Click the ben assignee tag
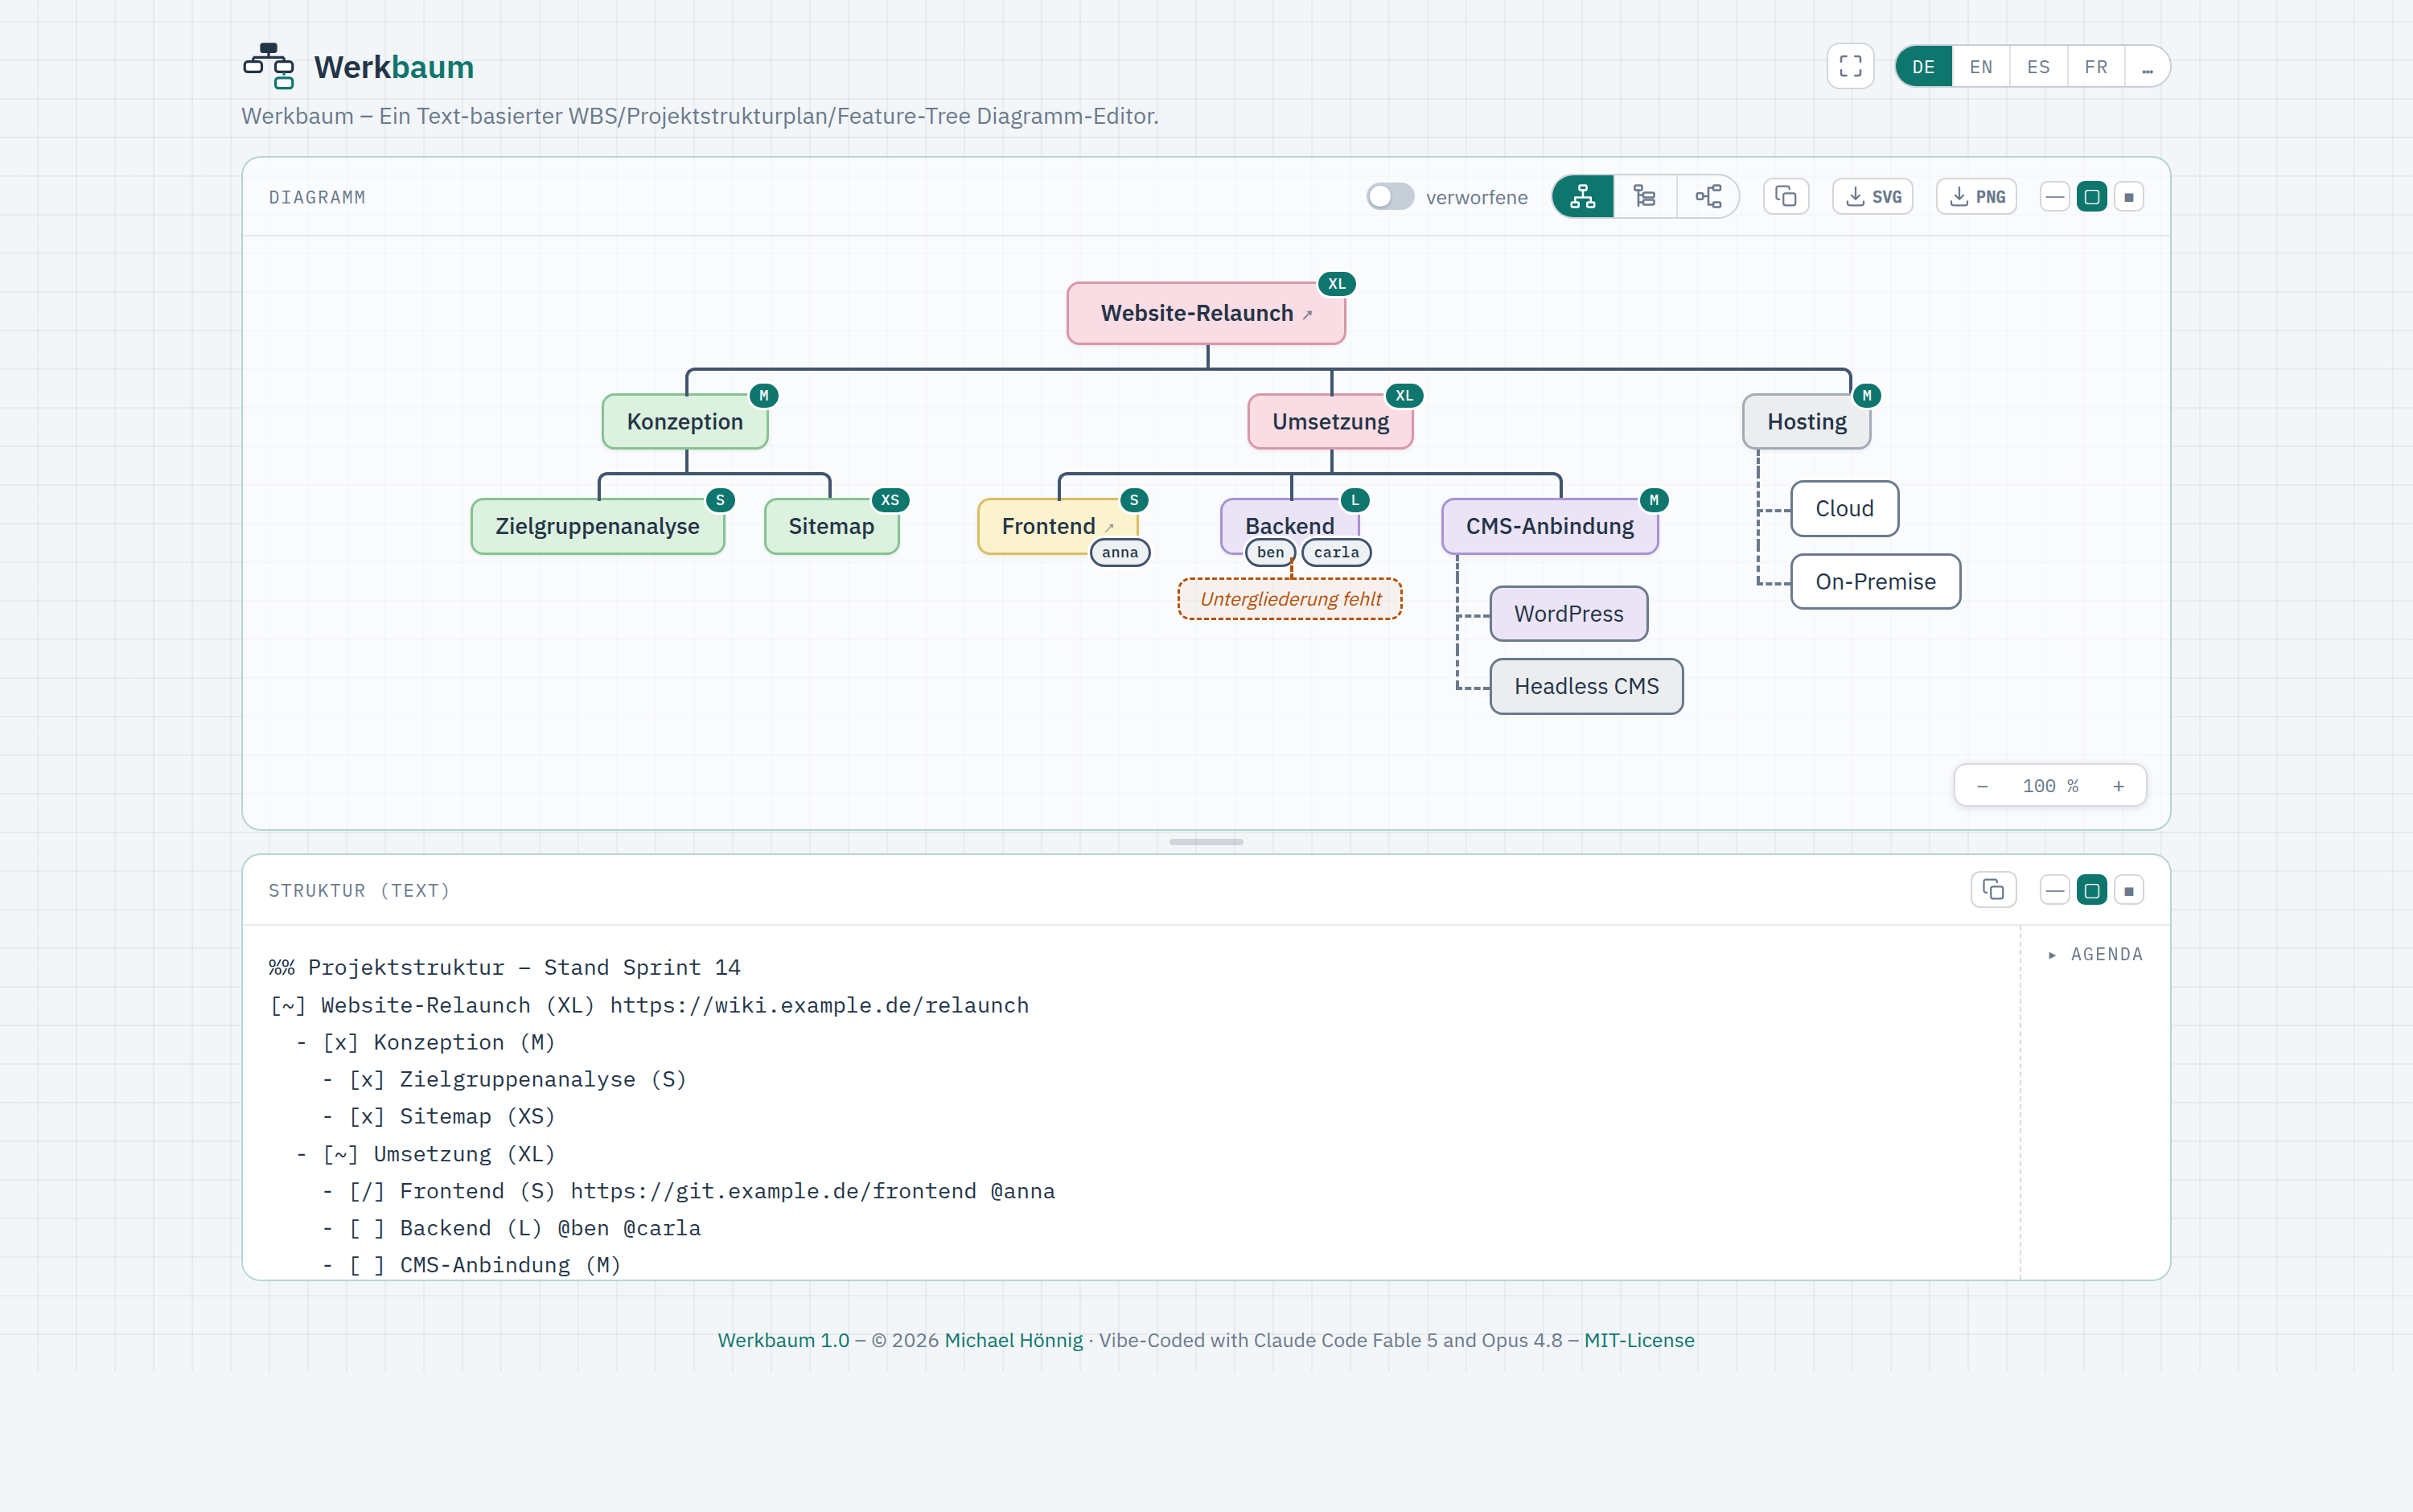 point(1270,552)
